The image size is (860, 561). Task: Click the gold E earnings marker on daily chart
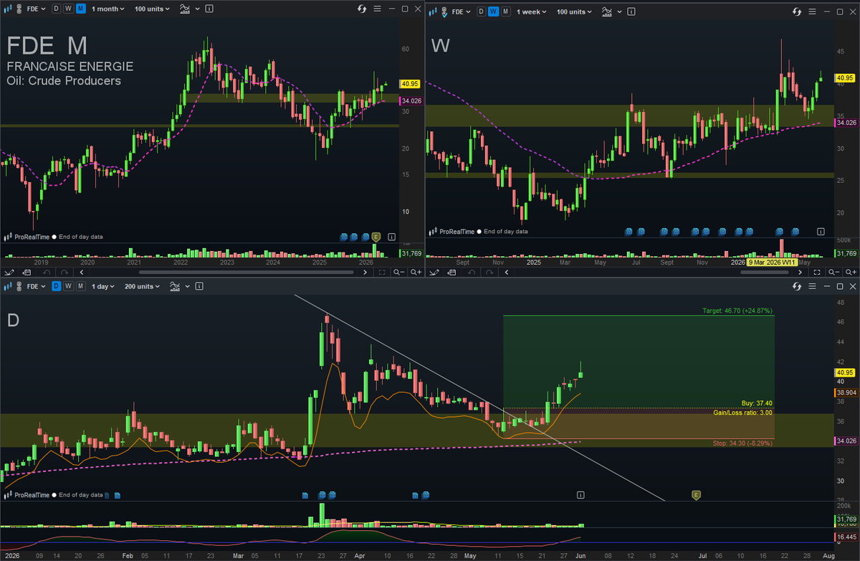click(695, 494)
